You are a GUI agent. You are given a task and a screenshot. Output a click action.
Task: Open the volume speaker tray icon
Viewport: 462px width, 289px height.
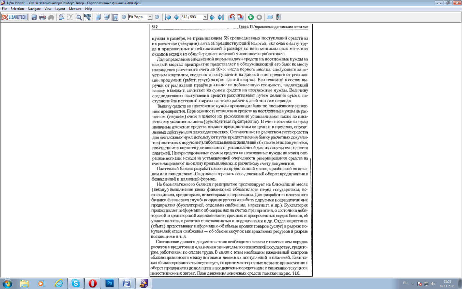pyautogui.click(x=433, y=284)
